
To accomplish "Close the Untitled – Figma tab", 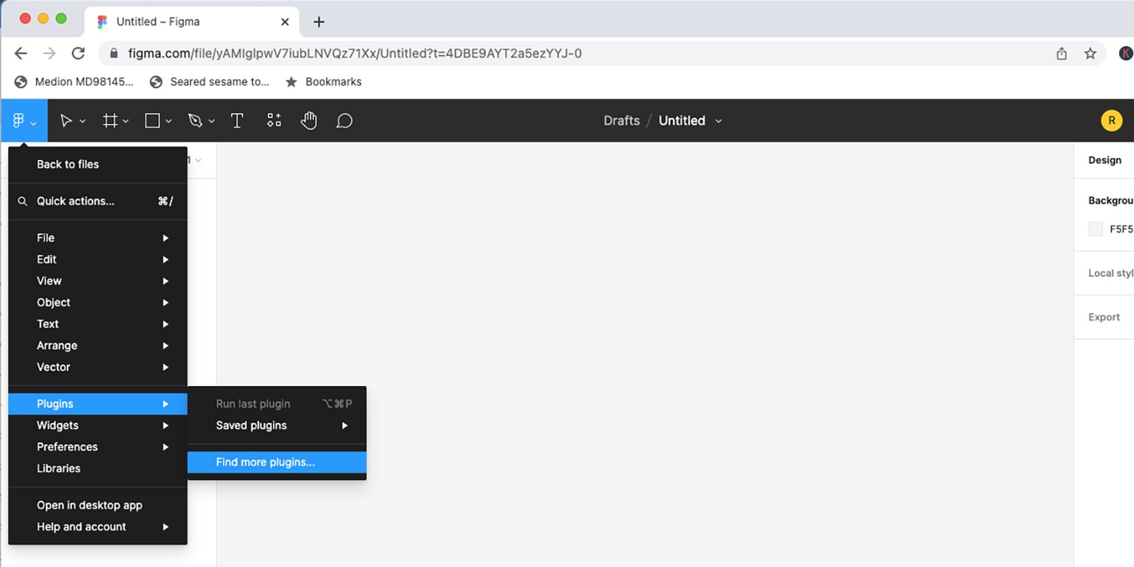I will 285,22.
